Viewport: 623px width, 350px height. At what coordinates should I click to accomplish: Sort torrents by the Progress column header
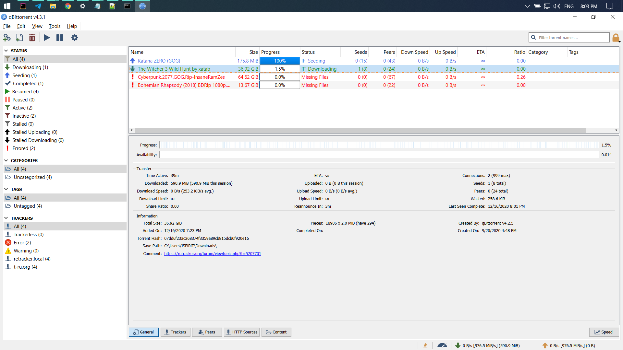coord(280,52)
